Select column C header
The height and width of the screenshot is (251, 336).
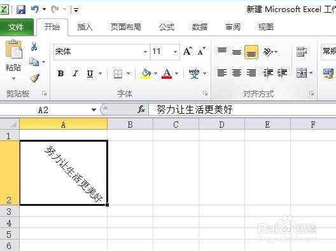click(176, 125)
